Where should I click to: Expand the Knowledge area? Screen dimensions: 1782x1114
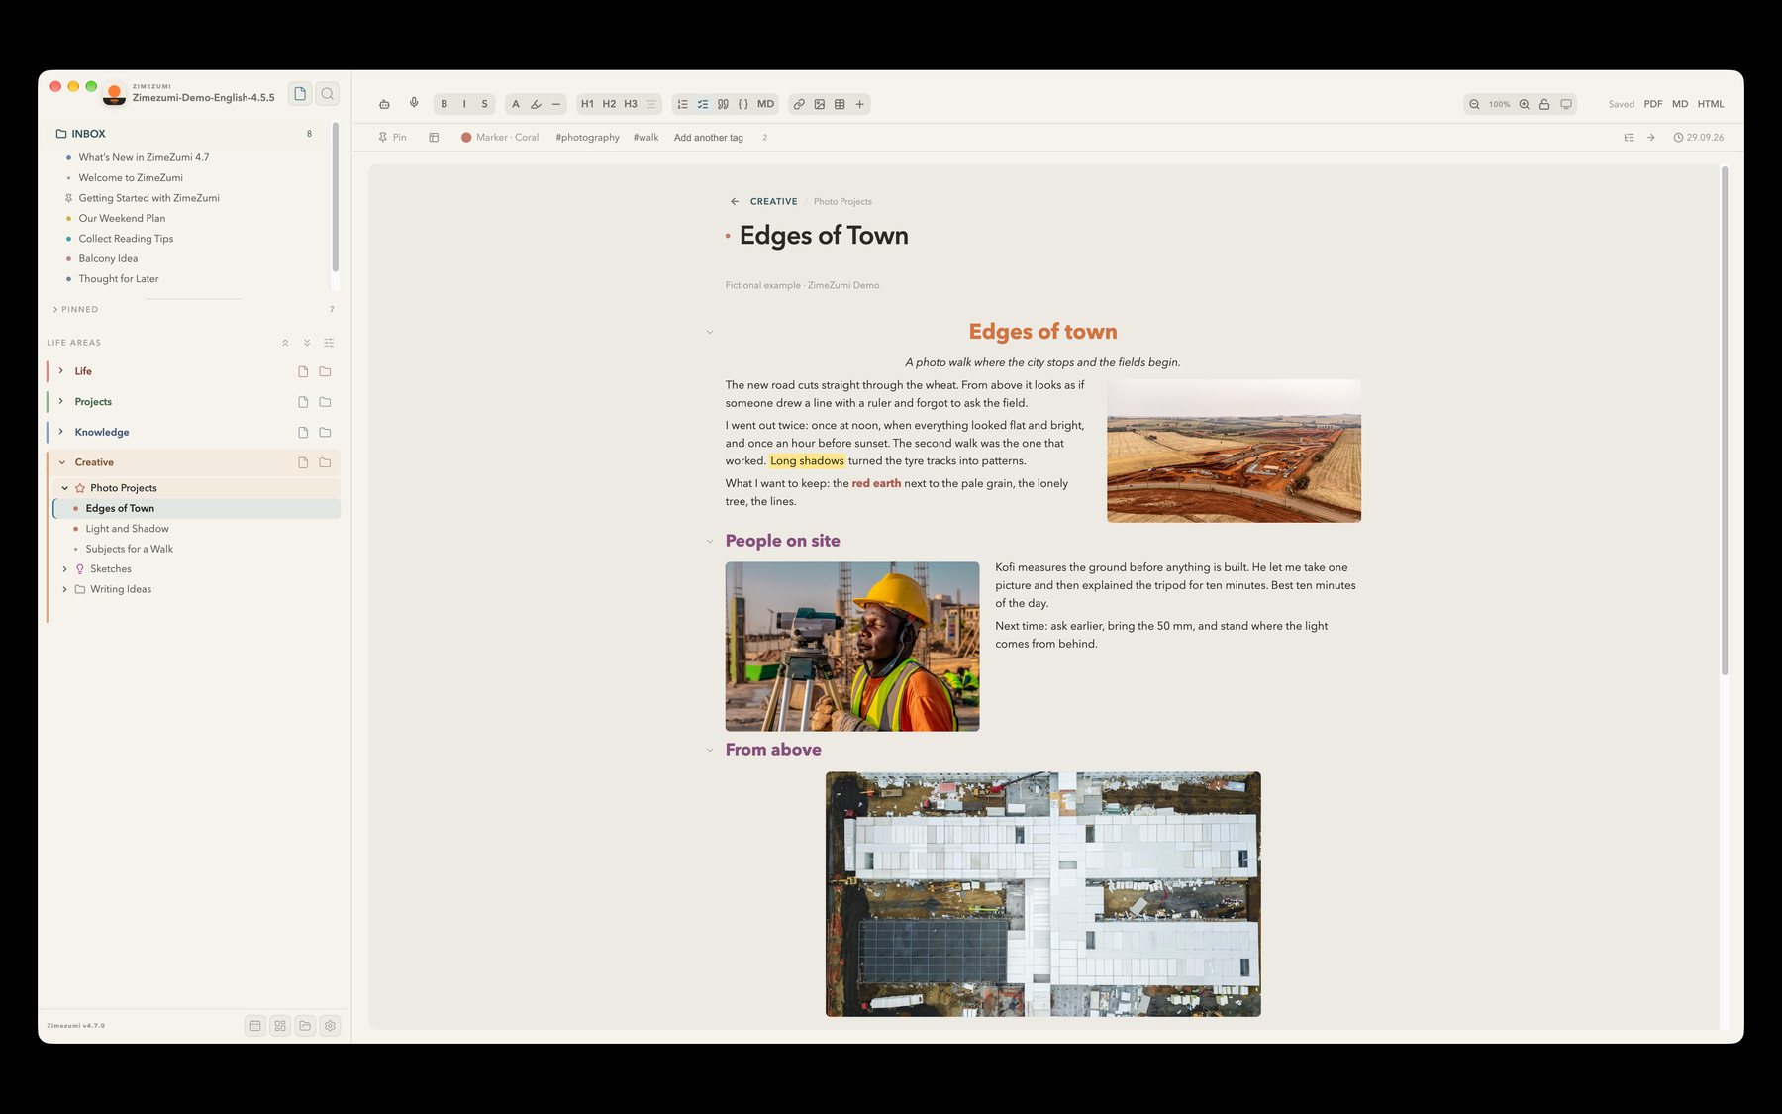[61, 432]
